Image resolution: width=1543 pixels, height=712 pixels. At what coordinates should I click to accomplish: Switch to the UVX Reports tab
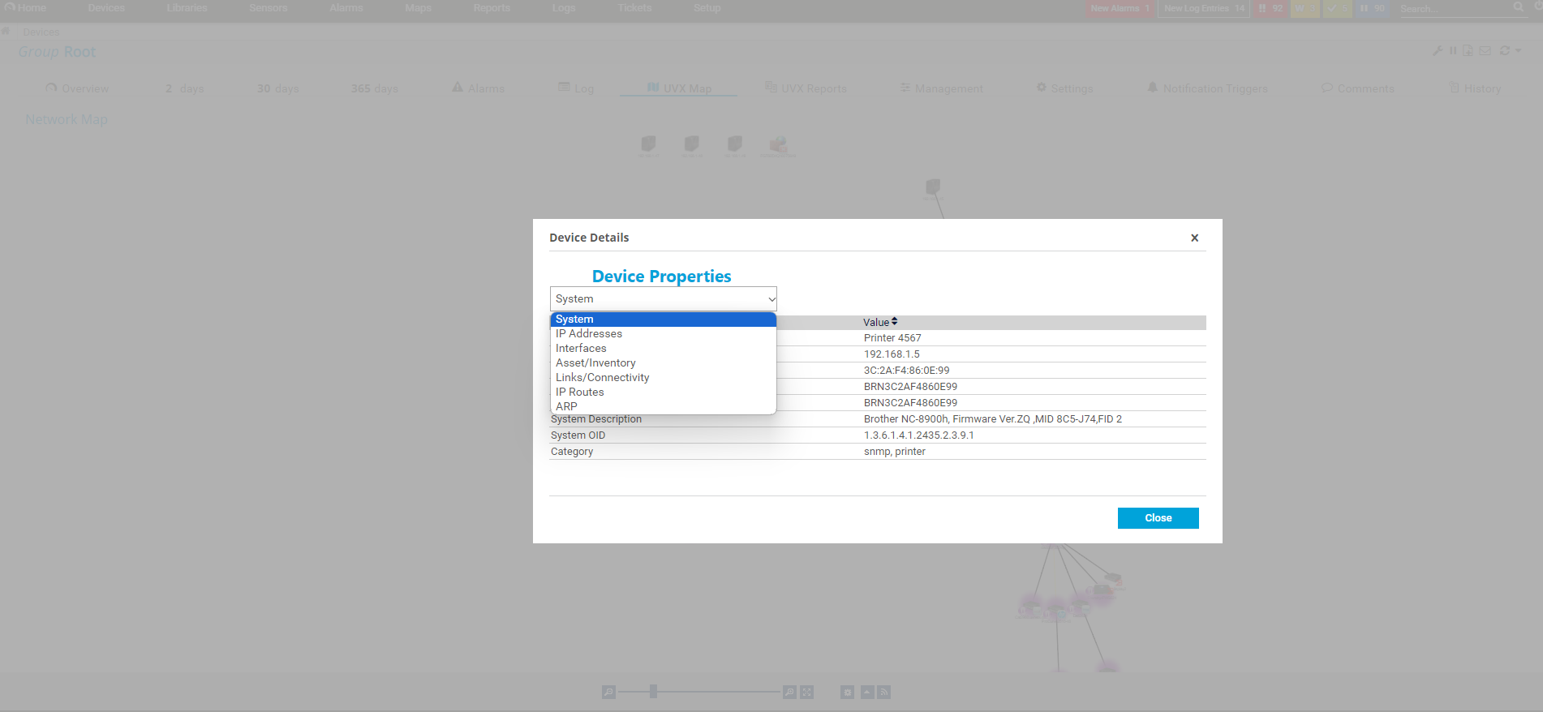(806, 88)
